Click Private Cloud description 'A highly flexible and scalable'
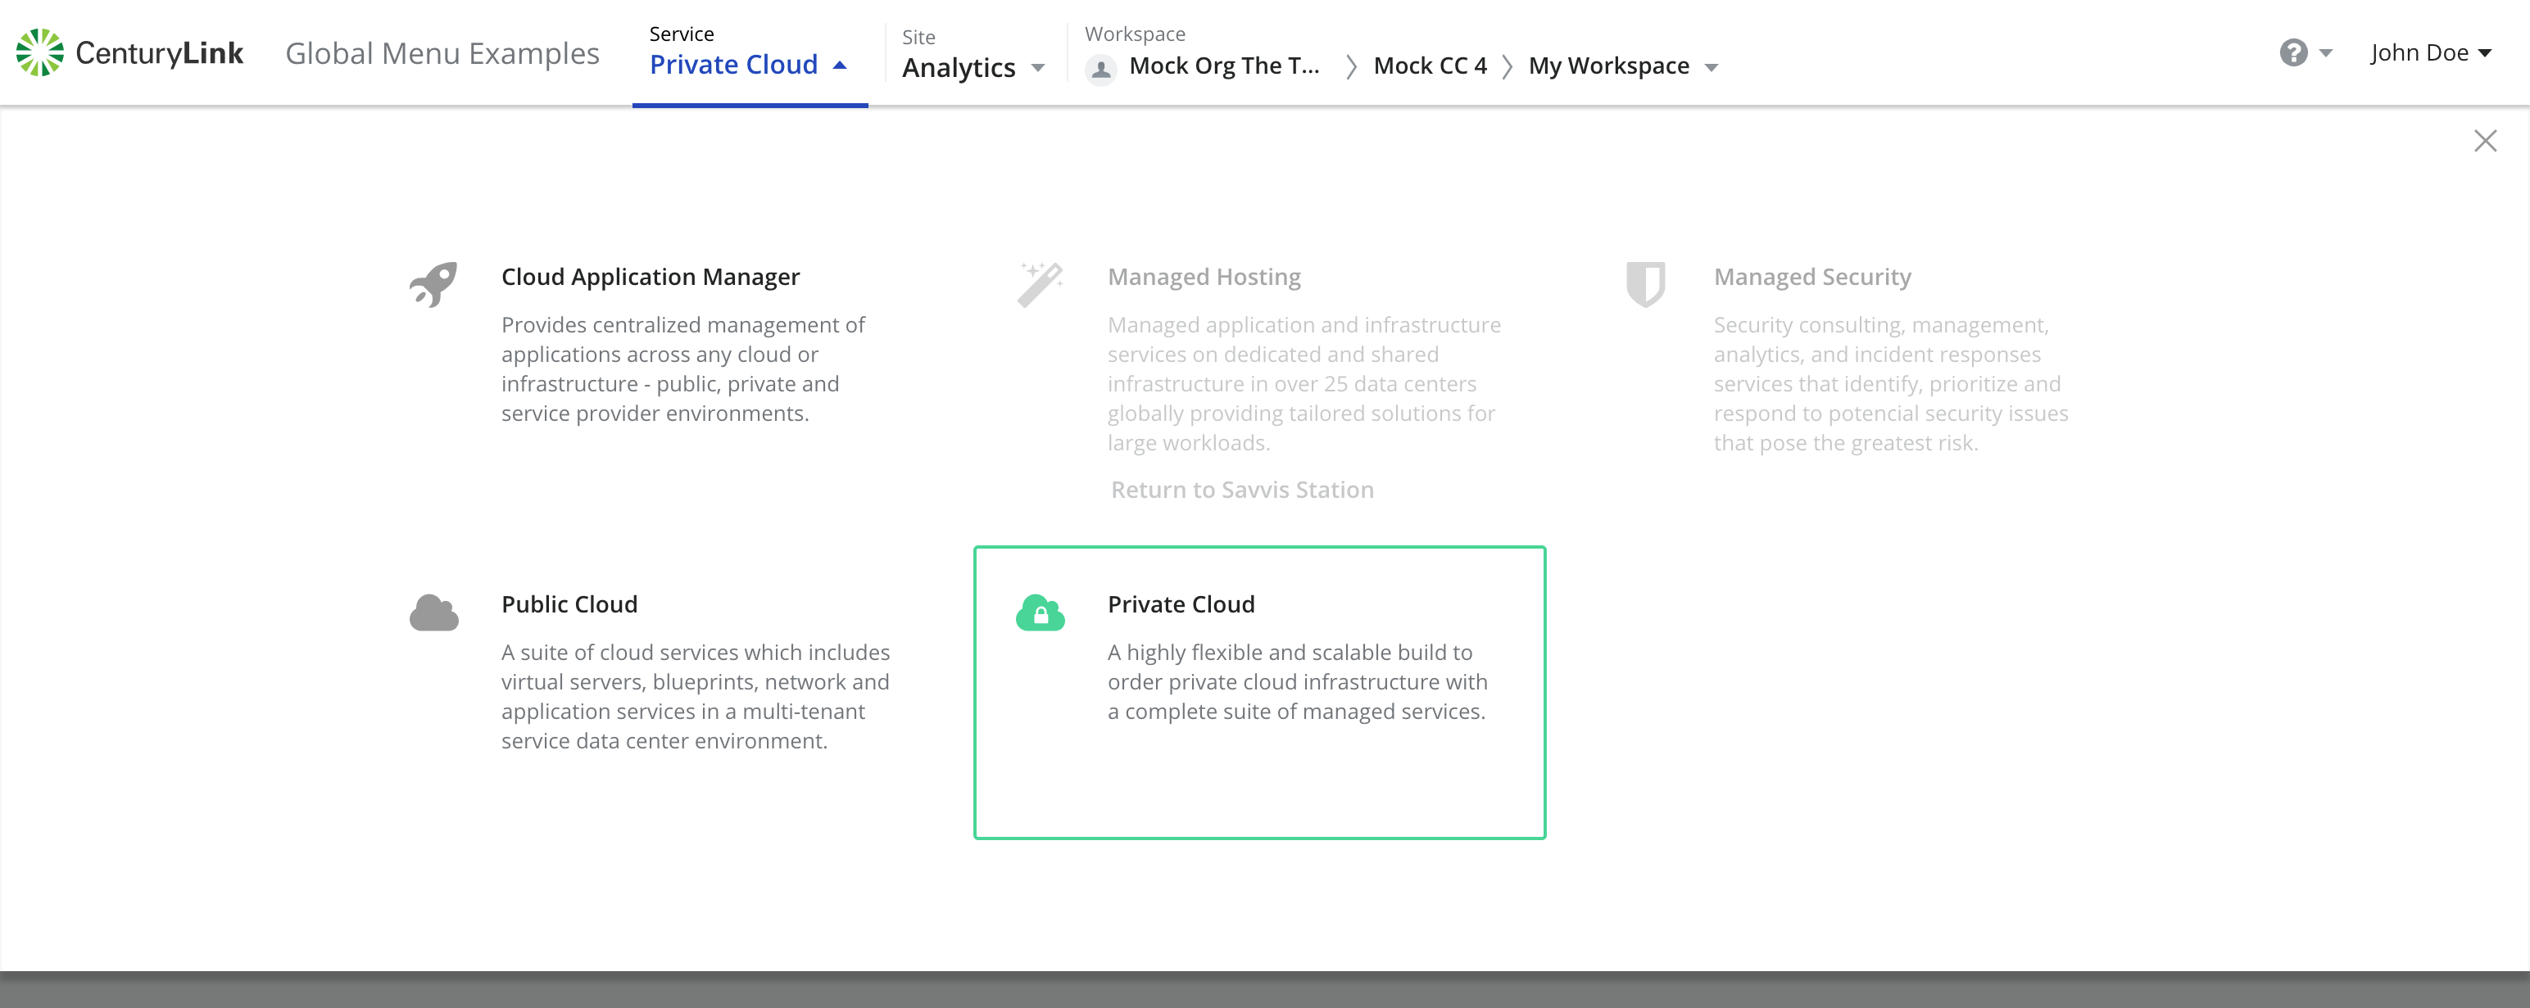Screen dimensions: 2530x1008 [x=1298, y=681]
